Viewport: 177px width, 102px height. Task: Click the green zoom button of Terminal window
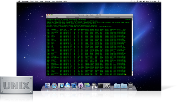[x=52, y=15]
